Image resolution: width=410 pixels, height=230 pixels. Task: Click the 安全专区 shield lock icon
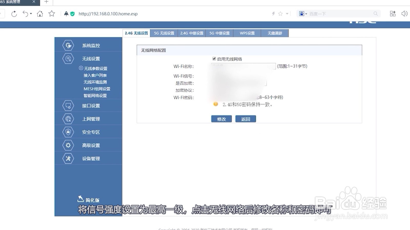click(x=68, y=132)
